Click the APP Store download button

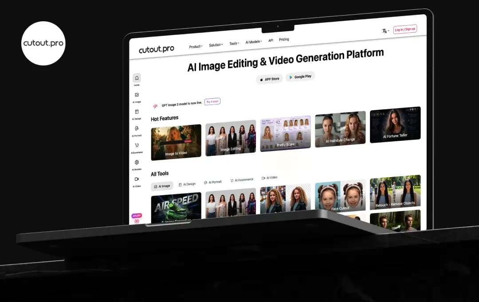coord(270,79)
